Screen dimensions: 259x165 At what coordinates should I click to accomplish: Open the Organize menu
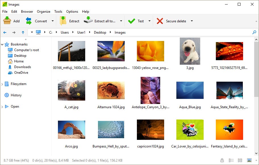pos(43,12)
